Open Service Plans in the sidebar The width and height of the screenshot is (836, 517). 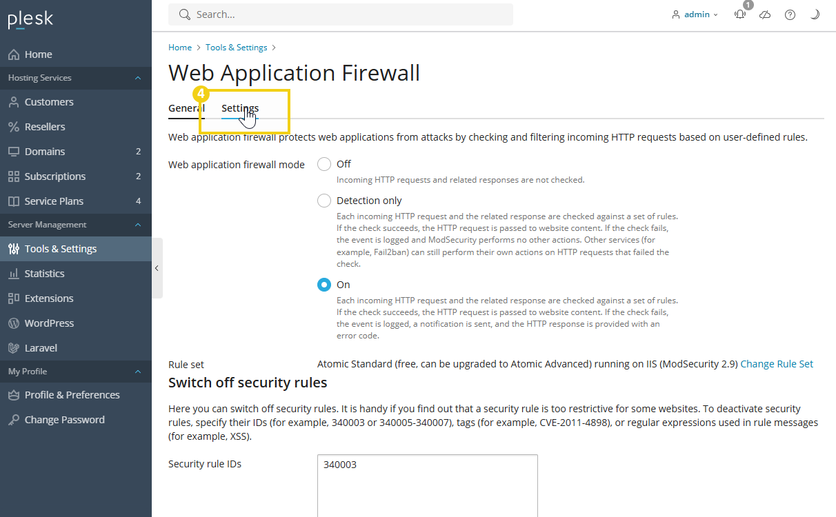76,201
